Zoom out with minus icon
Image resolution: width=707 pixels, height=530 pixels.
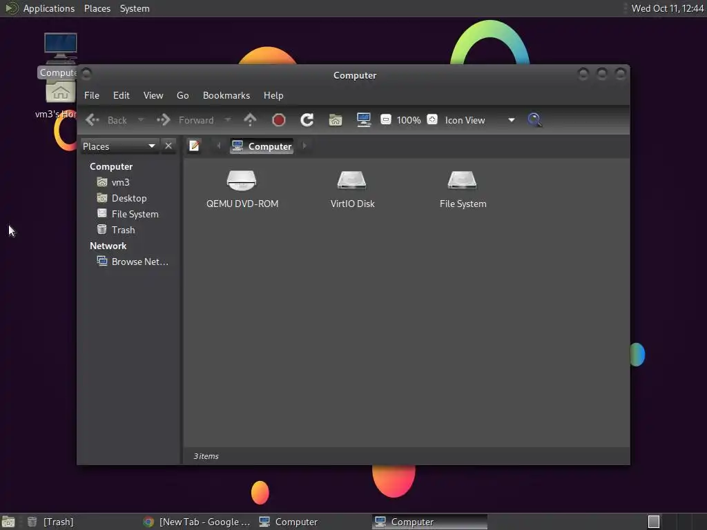[386, 119]
